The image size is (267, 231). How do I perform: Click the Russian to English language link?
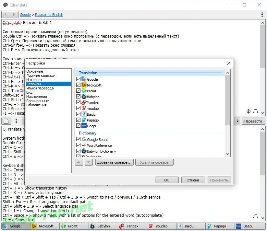49,15
